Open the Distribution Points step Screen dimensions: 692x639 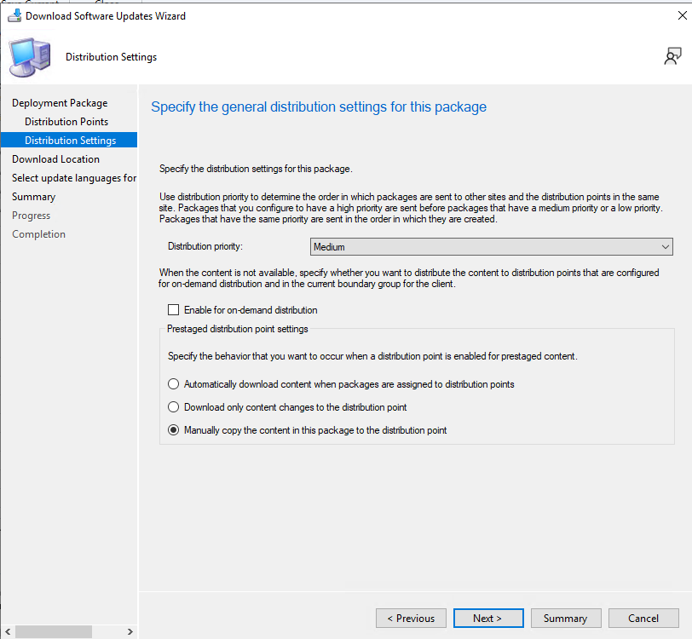pos(66,121)
